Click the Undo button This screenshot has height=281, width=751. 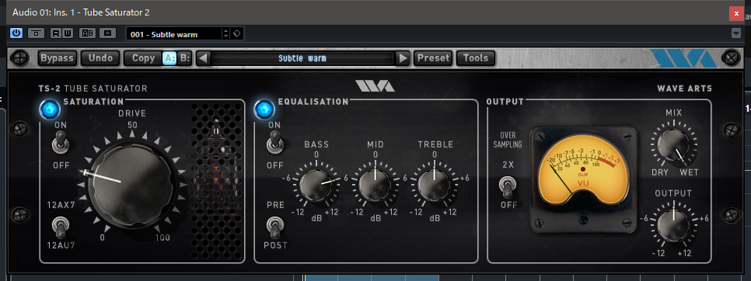tap(100, 58)
